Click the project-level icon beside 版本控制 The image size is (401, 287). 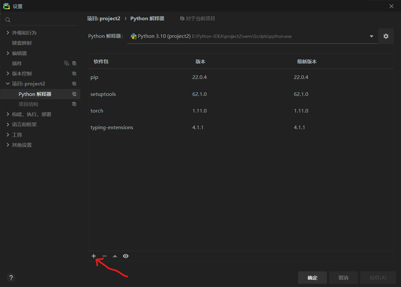pyautogui.click(x=74, y=74)
